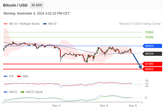
Task: Click the RSI 70 level label
Action: (147, 81)
